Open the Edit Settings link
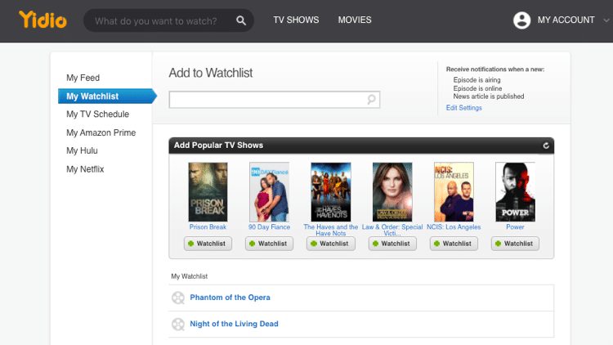The width and height of the screenshot is (613, 345). 463,108
